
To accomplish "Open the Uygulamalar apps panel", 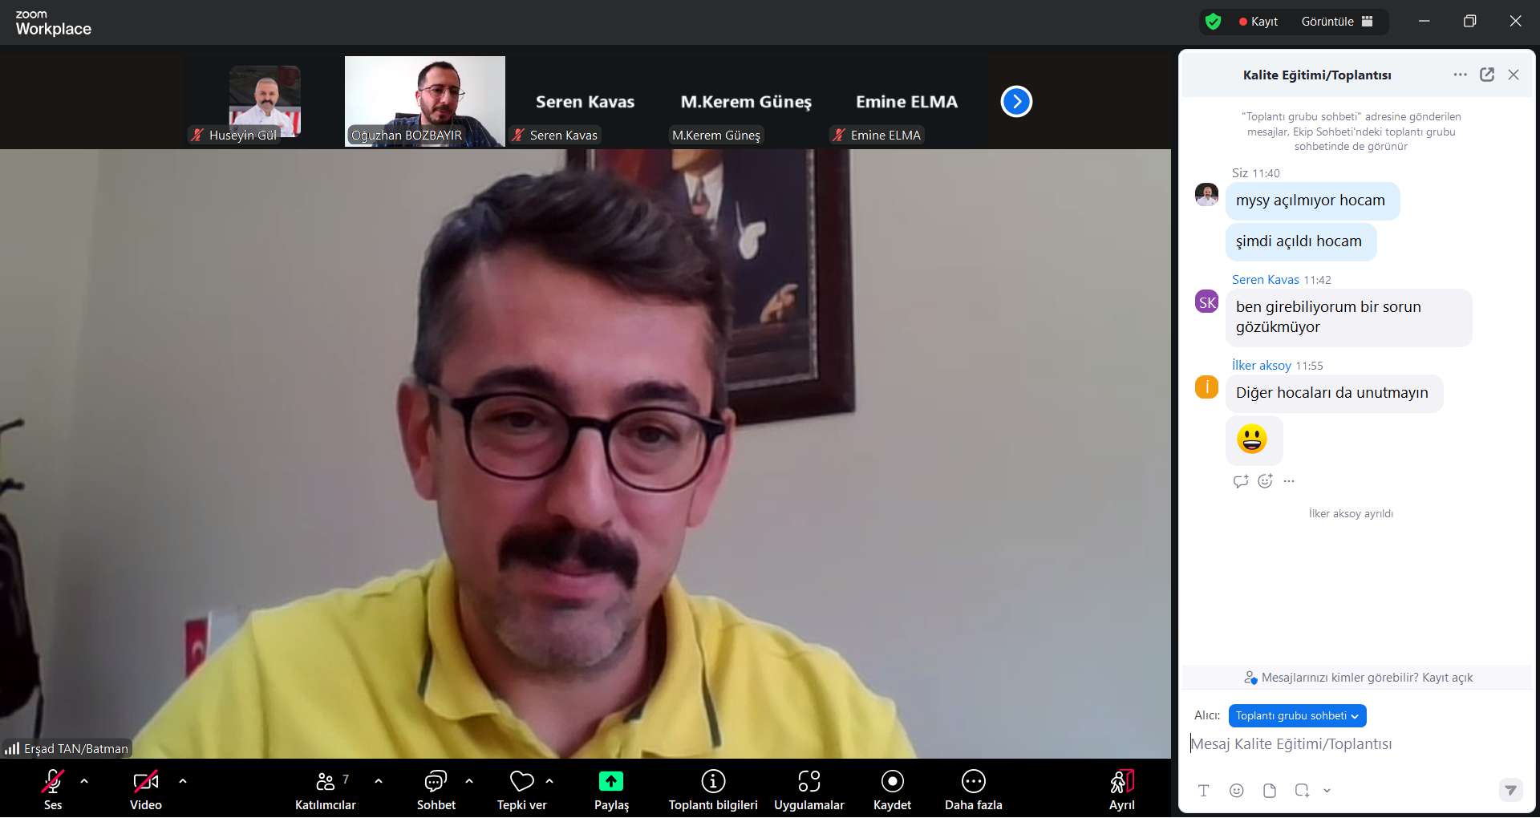I will point(808,788).
